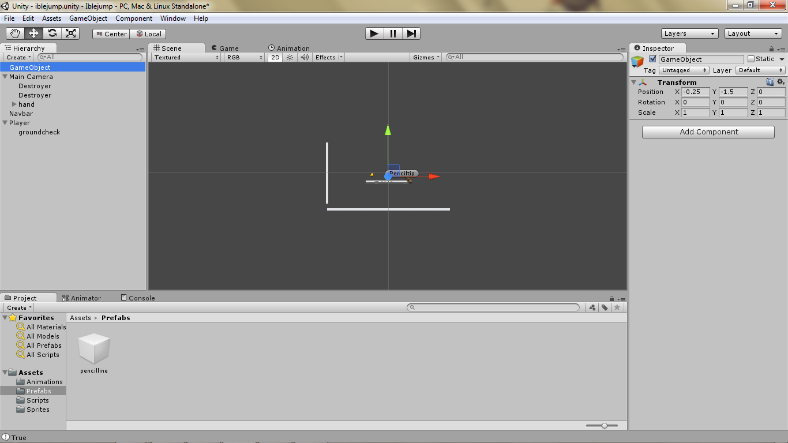Open the Project panel options menu
The height and width of the screenshot is (443, 788).
click(x=621, y=299)
